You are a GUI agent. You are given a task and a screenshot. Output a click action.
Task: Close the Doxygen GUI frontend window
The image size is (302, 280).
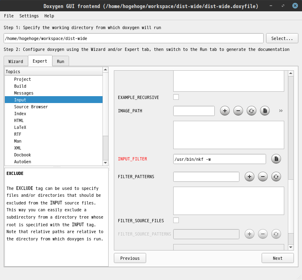click(x=295, y=6)
